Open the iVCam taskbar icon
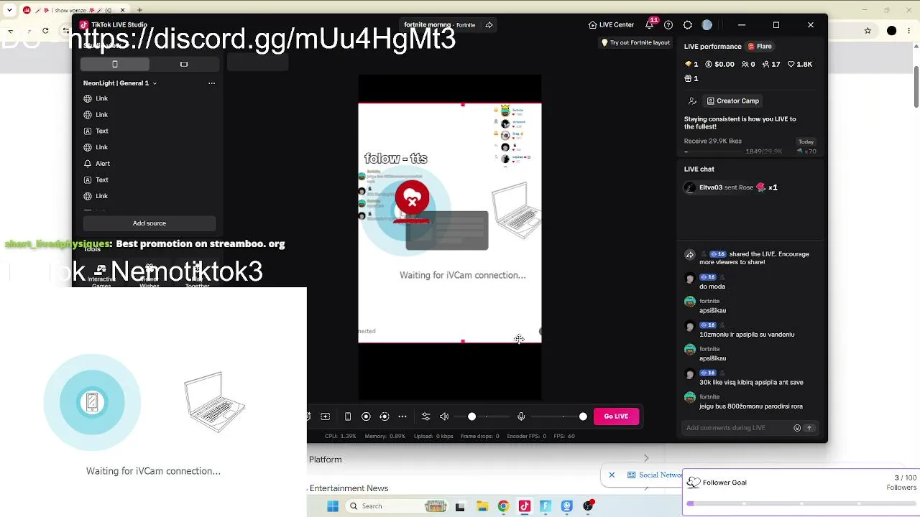The image size is (920, 517). [567, 506]
